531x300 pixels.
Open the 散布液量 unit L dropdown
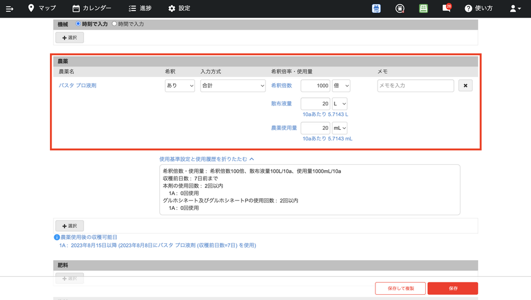pyautogui.click(x=340, y=104)
